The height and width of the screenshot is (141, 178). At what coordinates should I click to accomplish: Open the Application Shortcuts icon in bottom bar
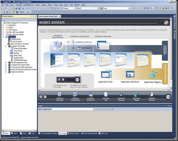(x=121, y=96)
